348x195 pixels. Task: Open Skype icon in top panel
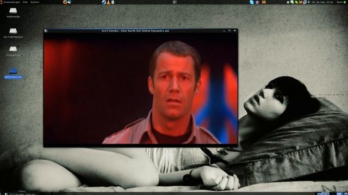252,2
